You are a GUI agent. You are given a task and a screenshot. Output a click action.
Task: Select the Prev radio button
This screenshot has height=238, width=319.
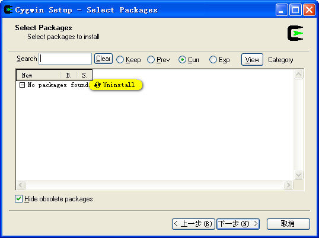pos(151,60)
